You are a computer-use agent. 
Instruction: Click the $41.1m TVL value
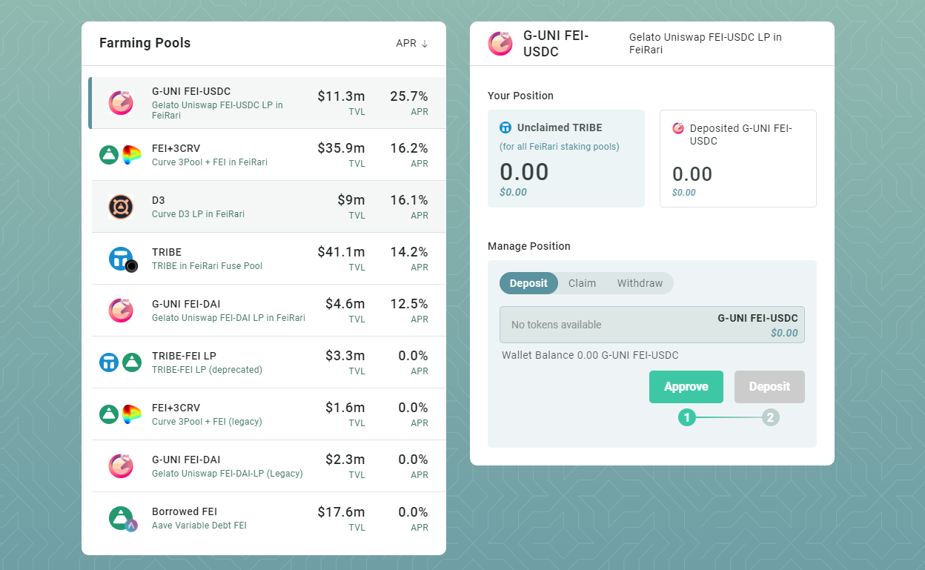coord(341,252)
